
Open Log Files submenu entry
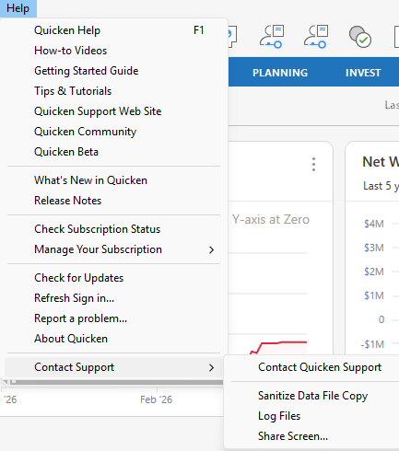point(312,416)
